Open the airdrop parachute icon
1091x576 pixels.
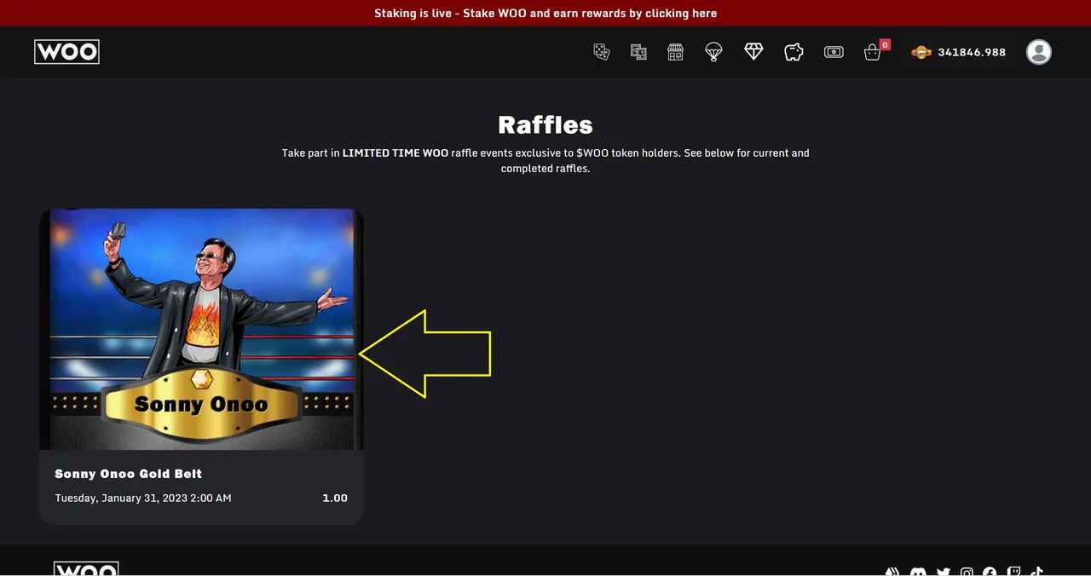714,52
